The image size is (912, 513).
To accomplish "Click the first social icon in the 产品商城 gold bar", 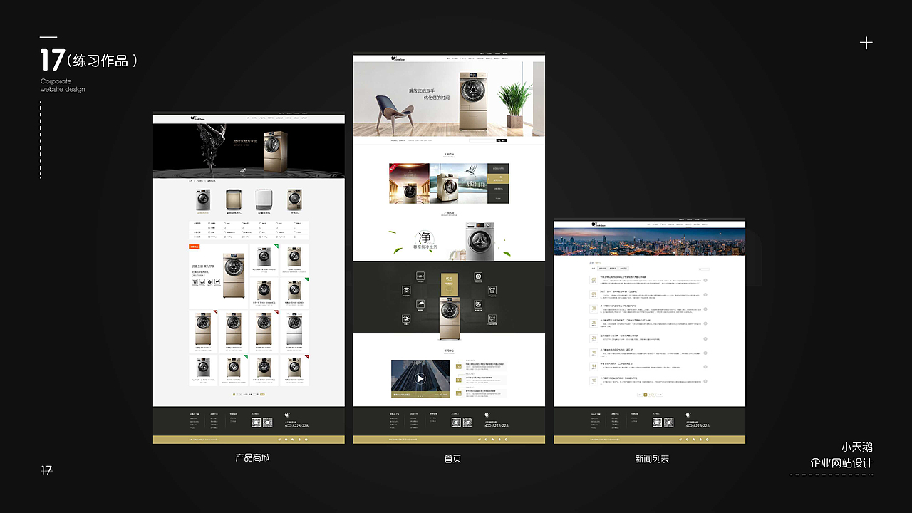I will point(279,440).
